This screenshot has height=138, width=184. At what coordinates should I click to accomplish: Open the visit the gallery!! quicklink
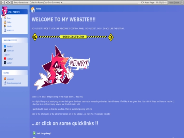[44, 134]
